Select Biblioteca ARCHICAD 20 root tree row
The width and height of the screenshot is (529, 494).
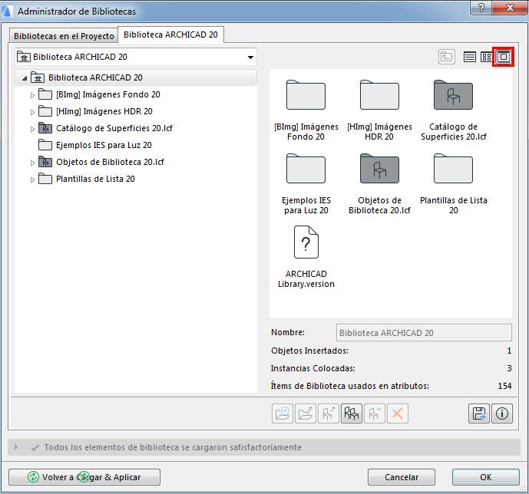pos(136,77)
